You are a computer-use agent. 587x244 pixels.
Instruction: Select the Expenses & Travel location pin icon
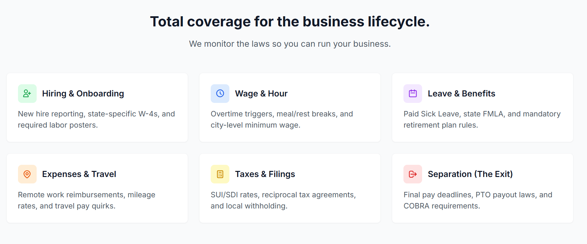click(27, 174)
